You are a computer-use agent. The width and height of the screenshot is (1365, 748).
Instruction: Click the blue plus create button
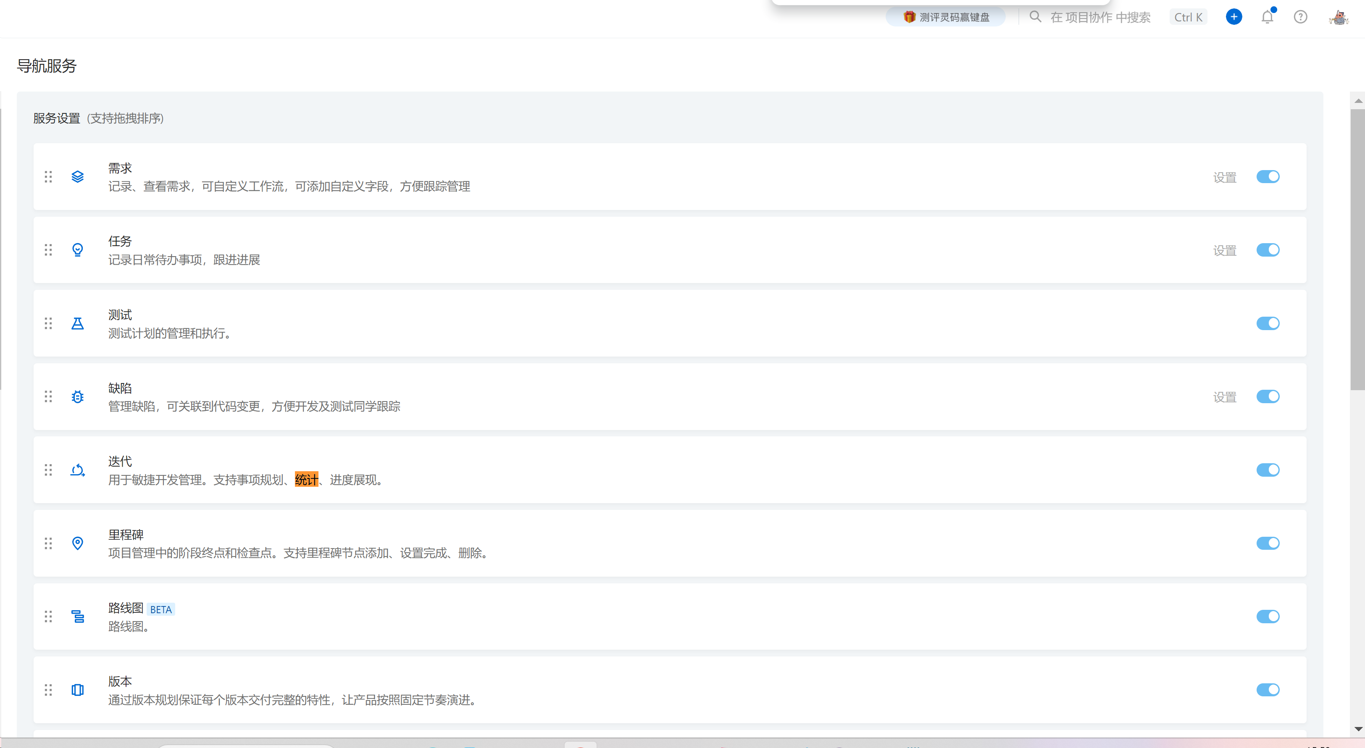click(x=1234, y=16)
